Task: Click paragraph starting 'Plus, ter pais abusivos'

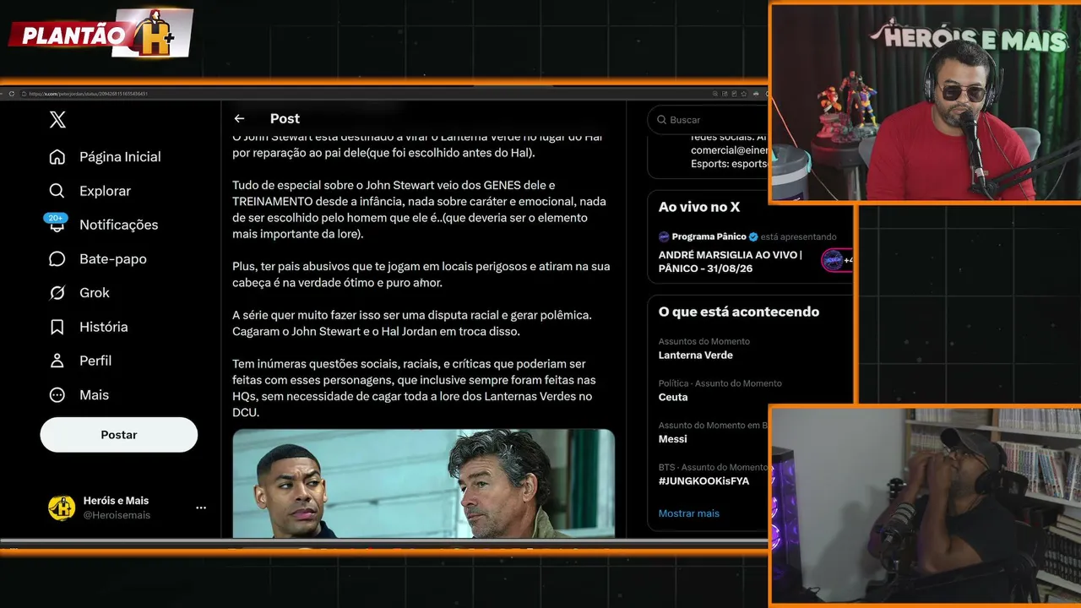Action: coord(421,274)
